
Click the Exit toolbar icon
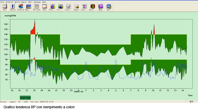(x=109, y=7)
